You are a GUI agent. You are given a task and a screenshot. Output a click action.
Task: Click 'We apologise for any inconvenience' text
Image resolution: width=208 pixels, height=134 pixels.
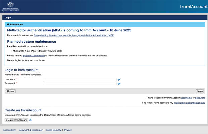tap(26, 60)
